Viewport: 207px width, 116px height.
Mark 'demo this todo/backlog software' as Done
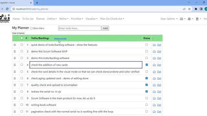[x=147, y=58]
